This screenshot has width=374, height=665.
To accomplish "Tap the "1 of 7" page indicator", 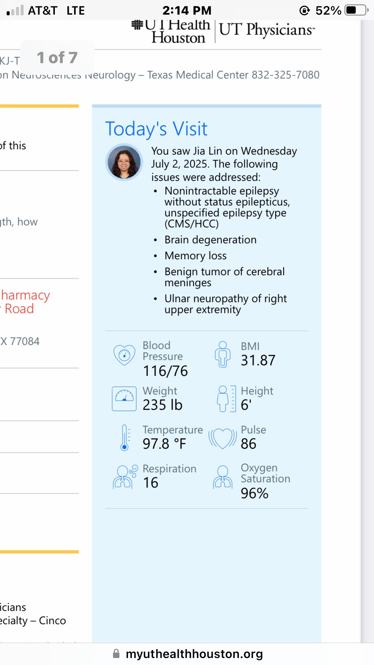I will (57, 57).
